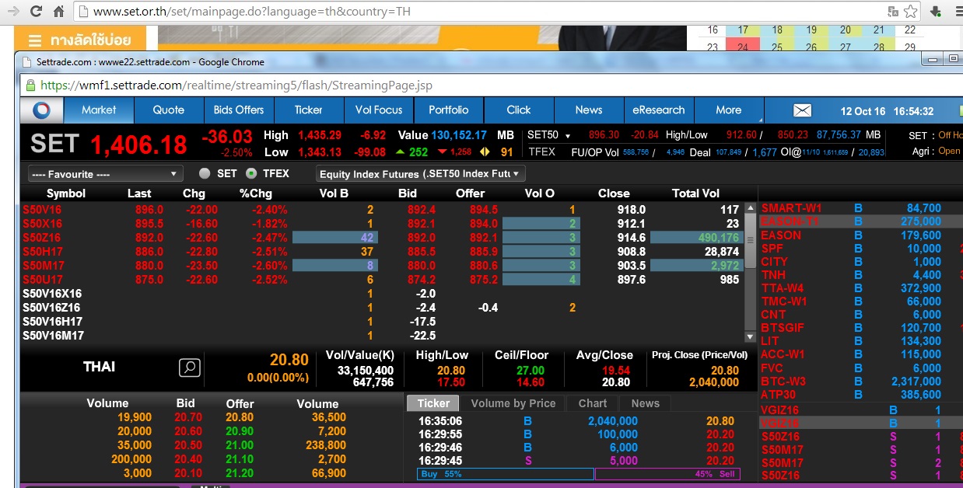
Task: Switch to the Volume by Price tab
Action: pyautogui.click(x=513, y=403)
